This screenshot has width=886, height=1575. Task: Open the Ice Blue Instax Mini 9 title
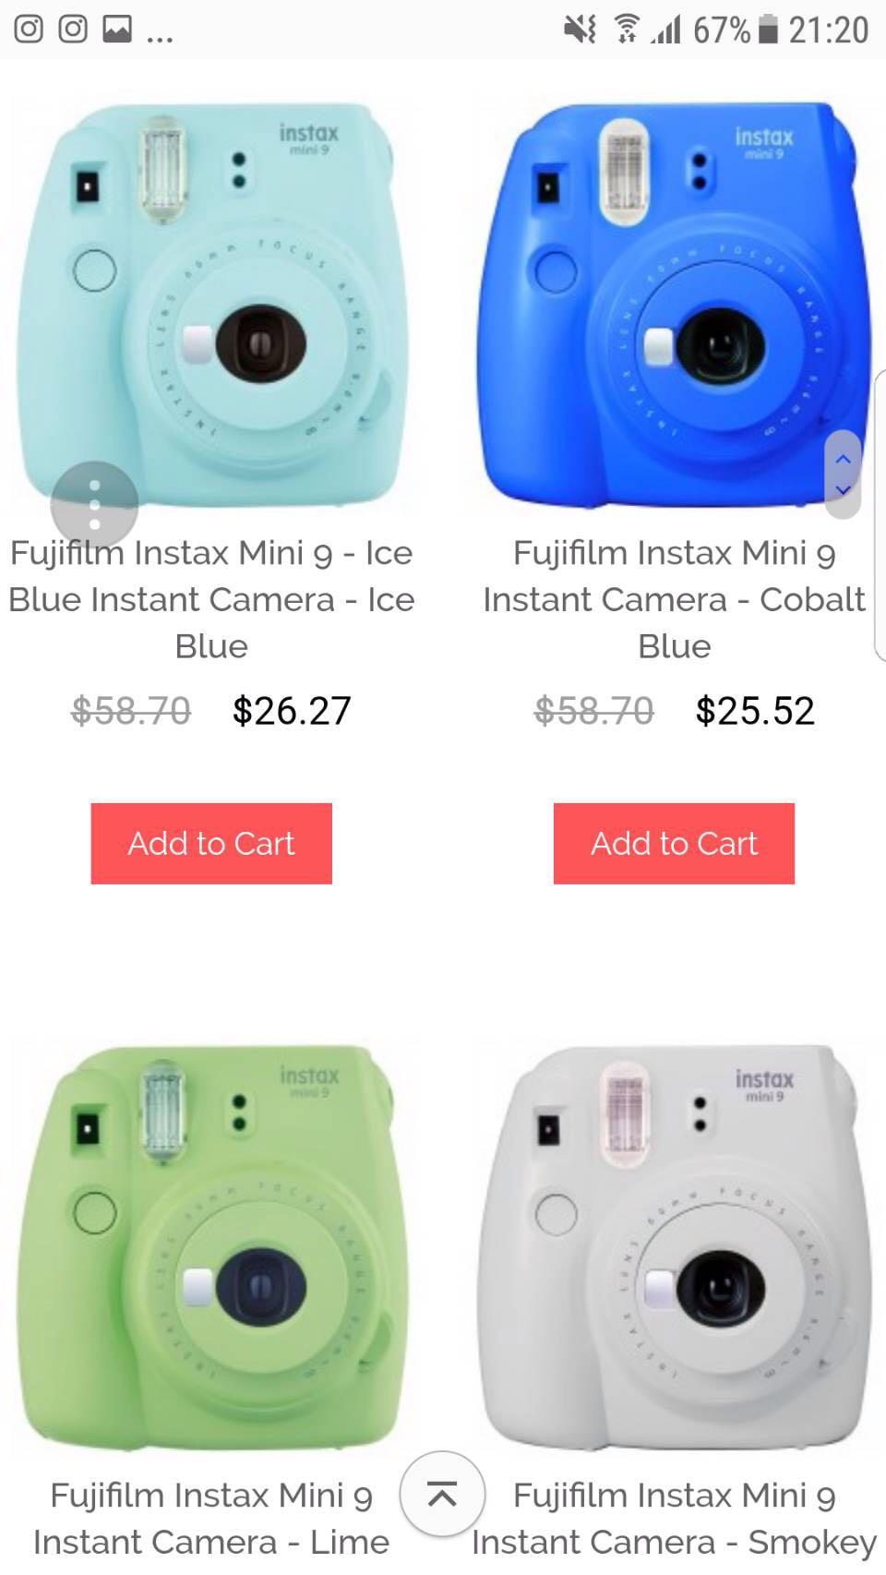pos(211,599)
